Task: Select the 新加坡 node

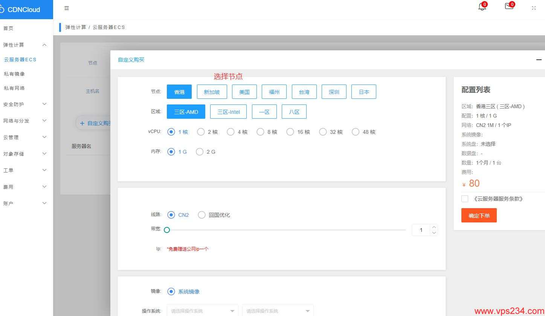Action: click(212, 92)
